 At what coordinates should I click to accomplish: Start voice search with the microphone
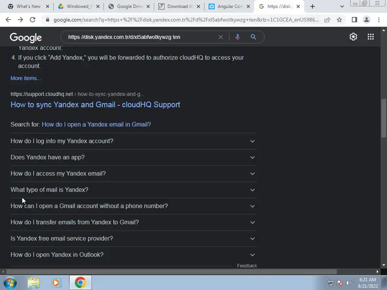click(237, 37)
